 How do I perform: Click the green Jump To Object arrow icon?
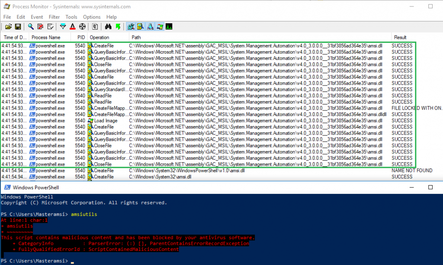point(118,27)
